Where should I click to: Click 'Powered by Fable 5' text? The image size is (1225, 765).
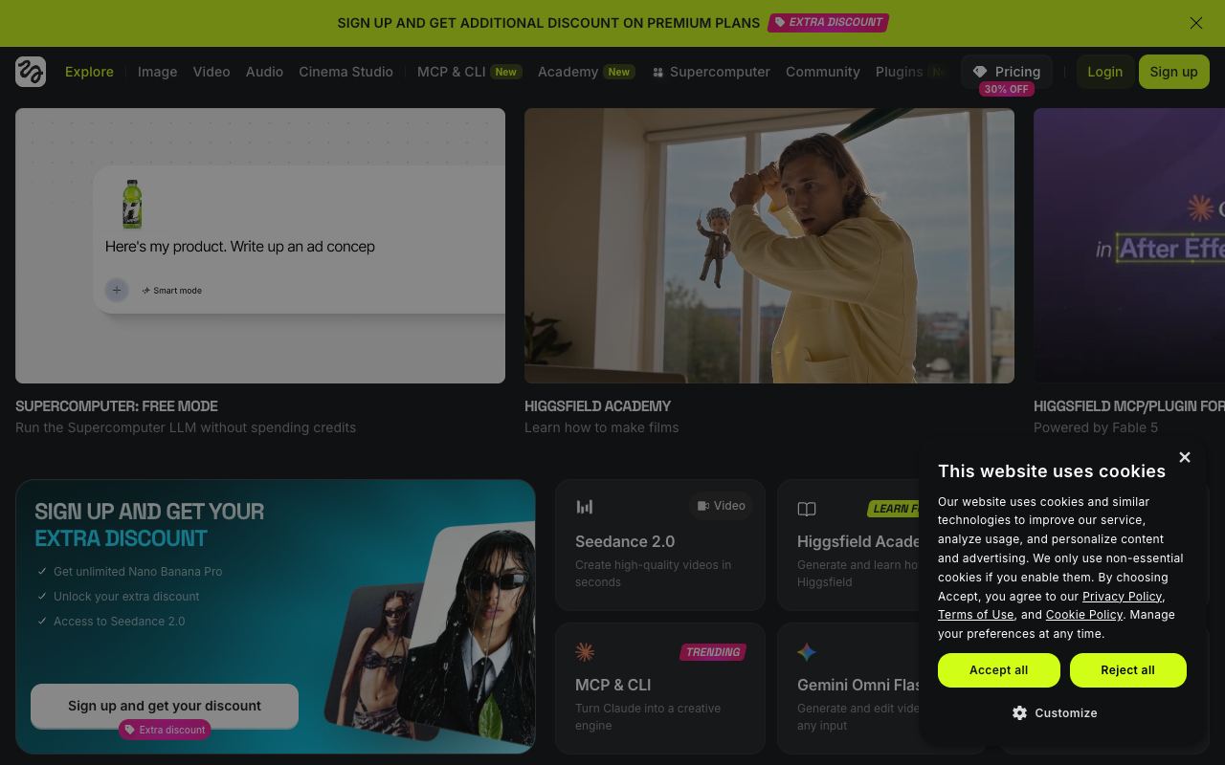[1096, 427]
